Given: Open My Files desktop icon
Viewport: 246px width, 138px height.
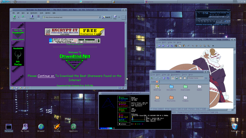Looking at the screenshot, I should coord(25,128).
